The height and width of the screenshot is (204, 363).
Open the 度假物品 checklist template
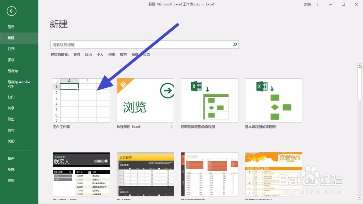point(274,174)
